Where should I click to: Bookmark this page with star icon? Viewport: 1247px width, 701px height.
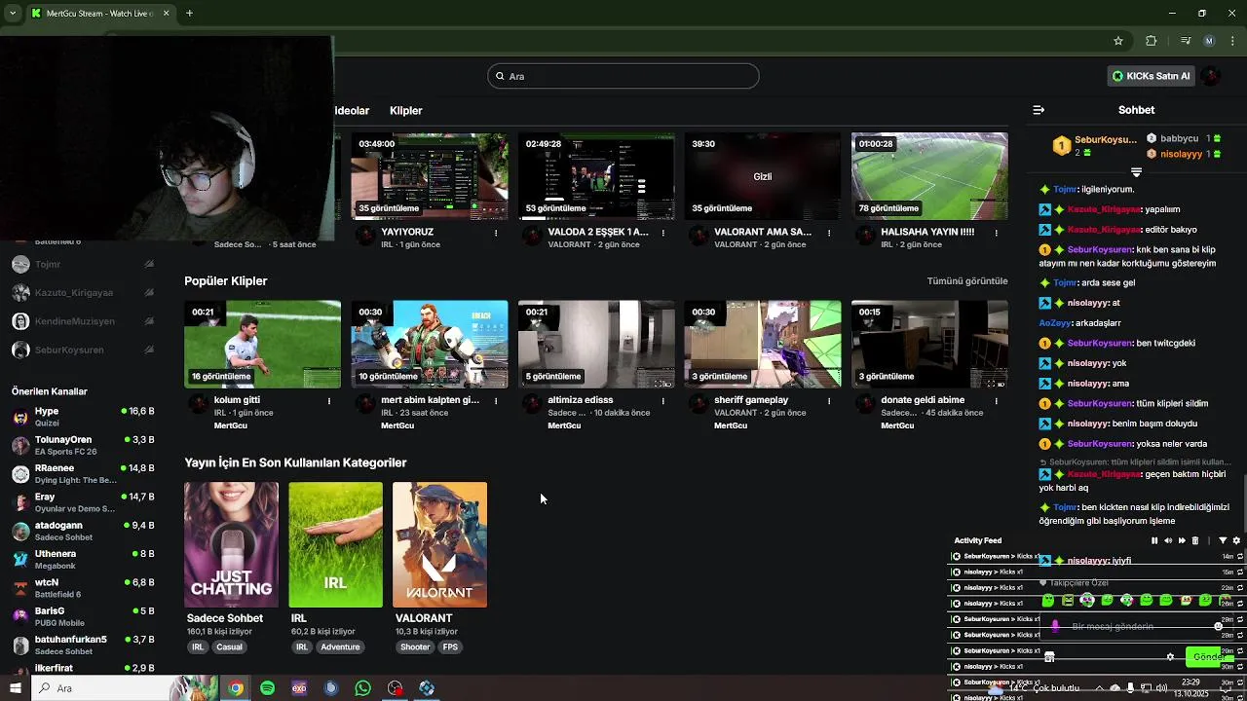[x=1118, y=41]
